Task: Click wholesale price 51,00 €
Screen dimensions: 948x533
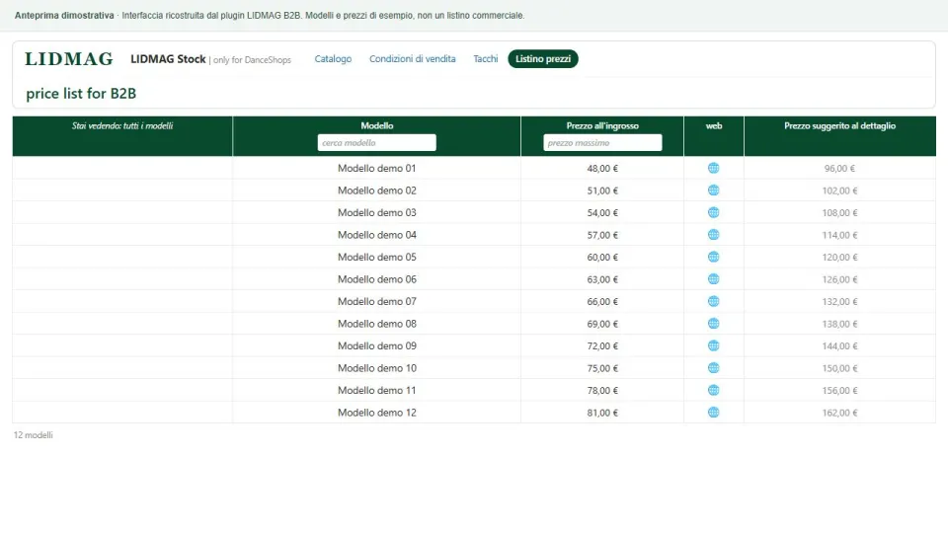Action: pyautogui.click(x=602, y=190)
